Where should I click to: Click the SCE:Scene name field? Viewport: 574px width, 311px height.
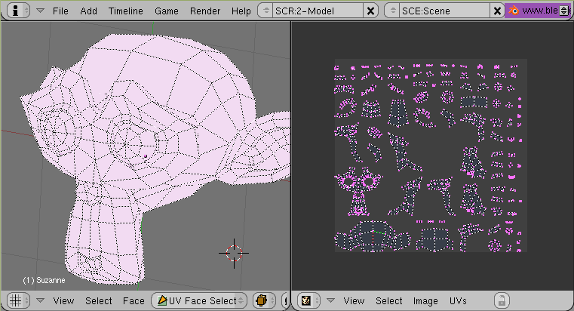tap(444, 11)
